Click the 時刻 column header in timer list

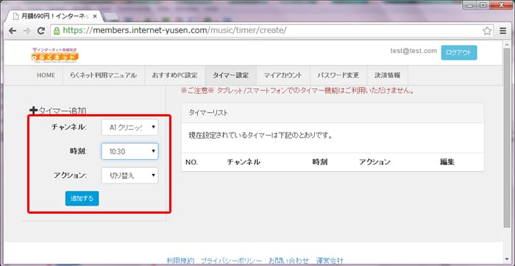coord(320,162)
